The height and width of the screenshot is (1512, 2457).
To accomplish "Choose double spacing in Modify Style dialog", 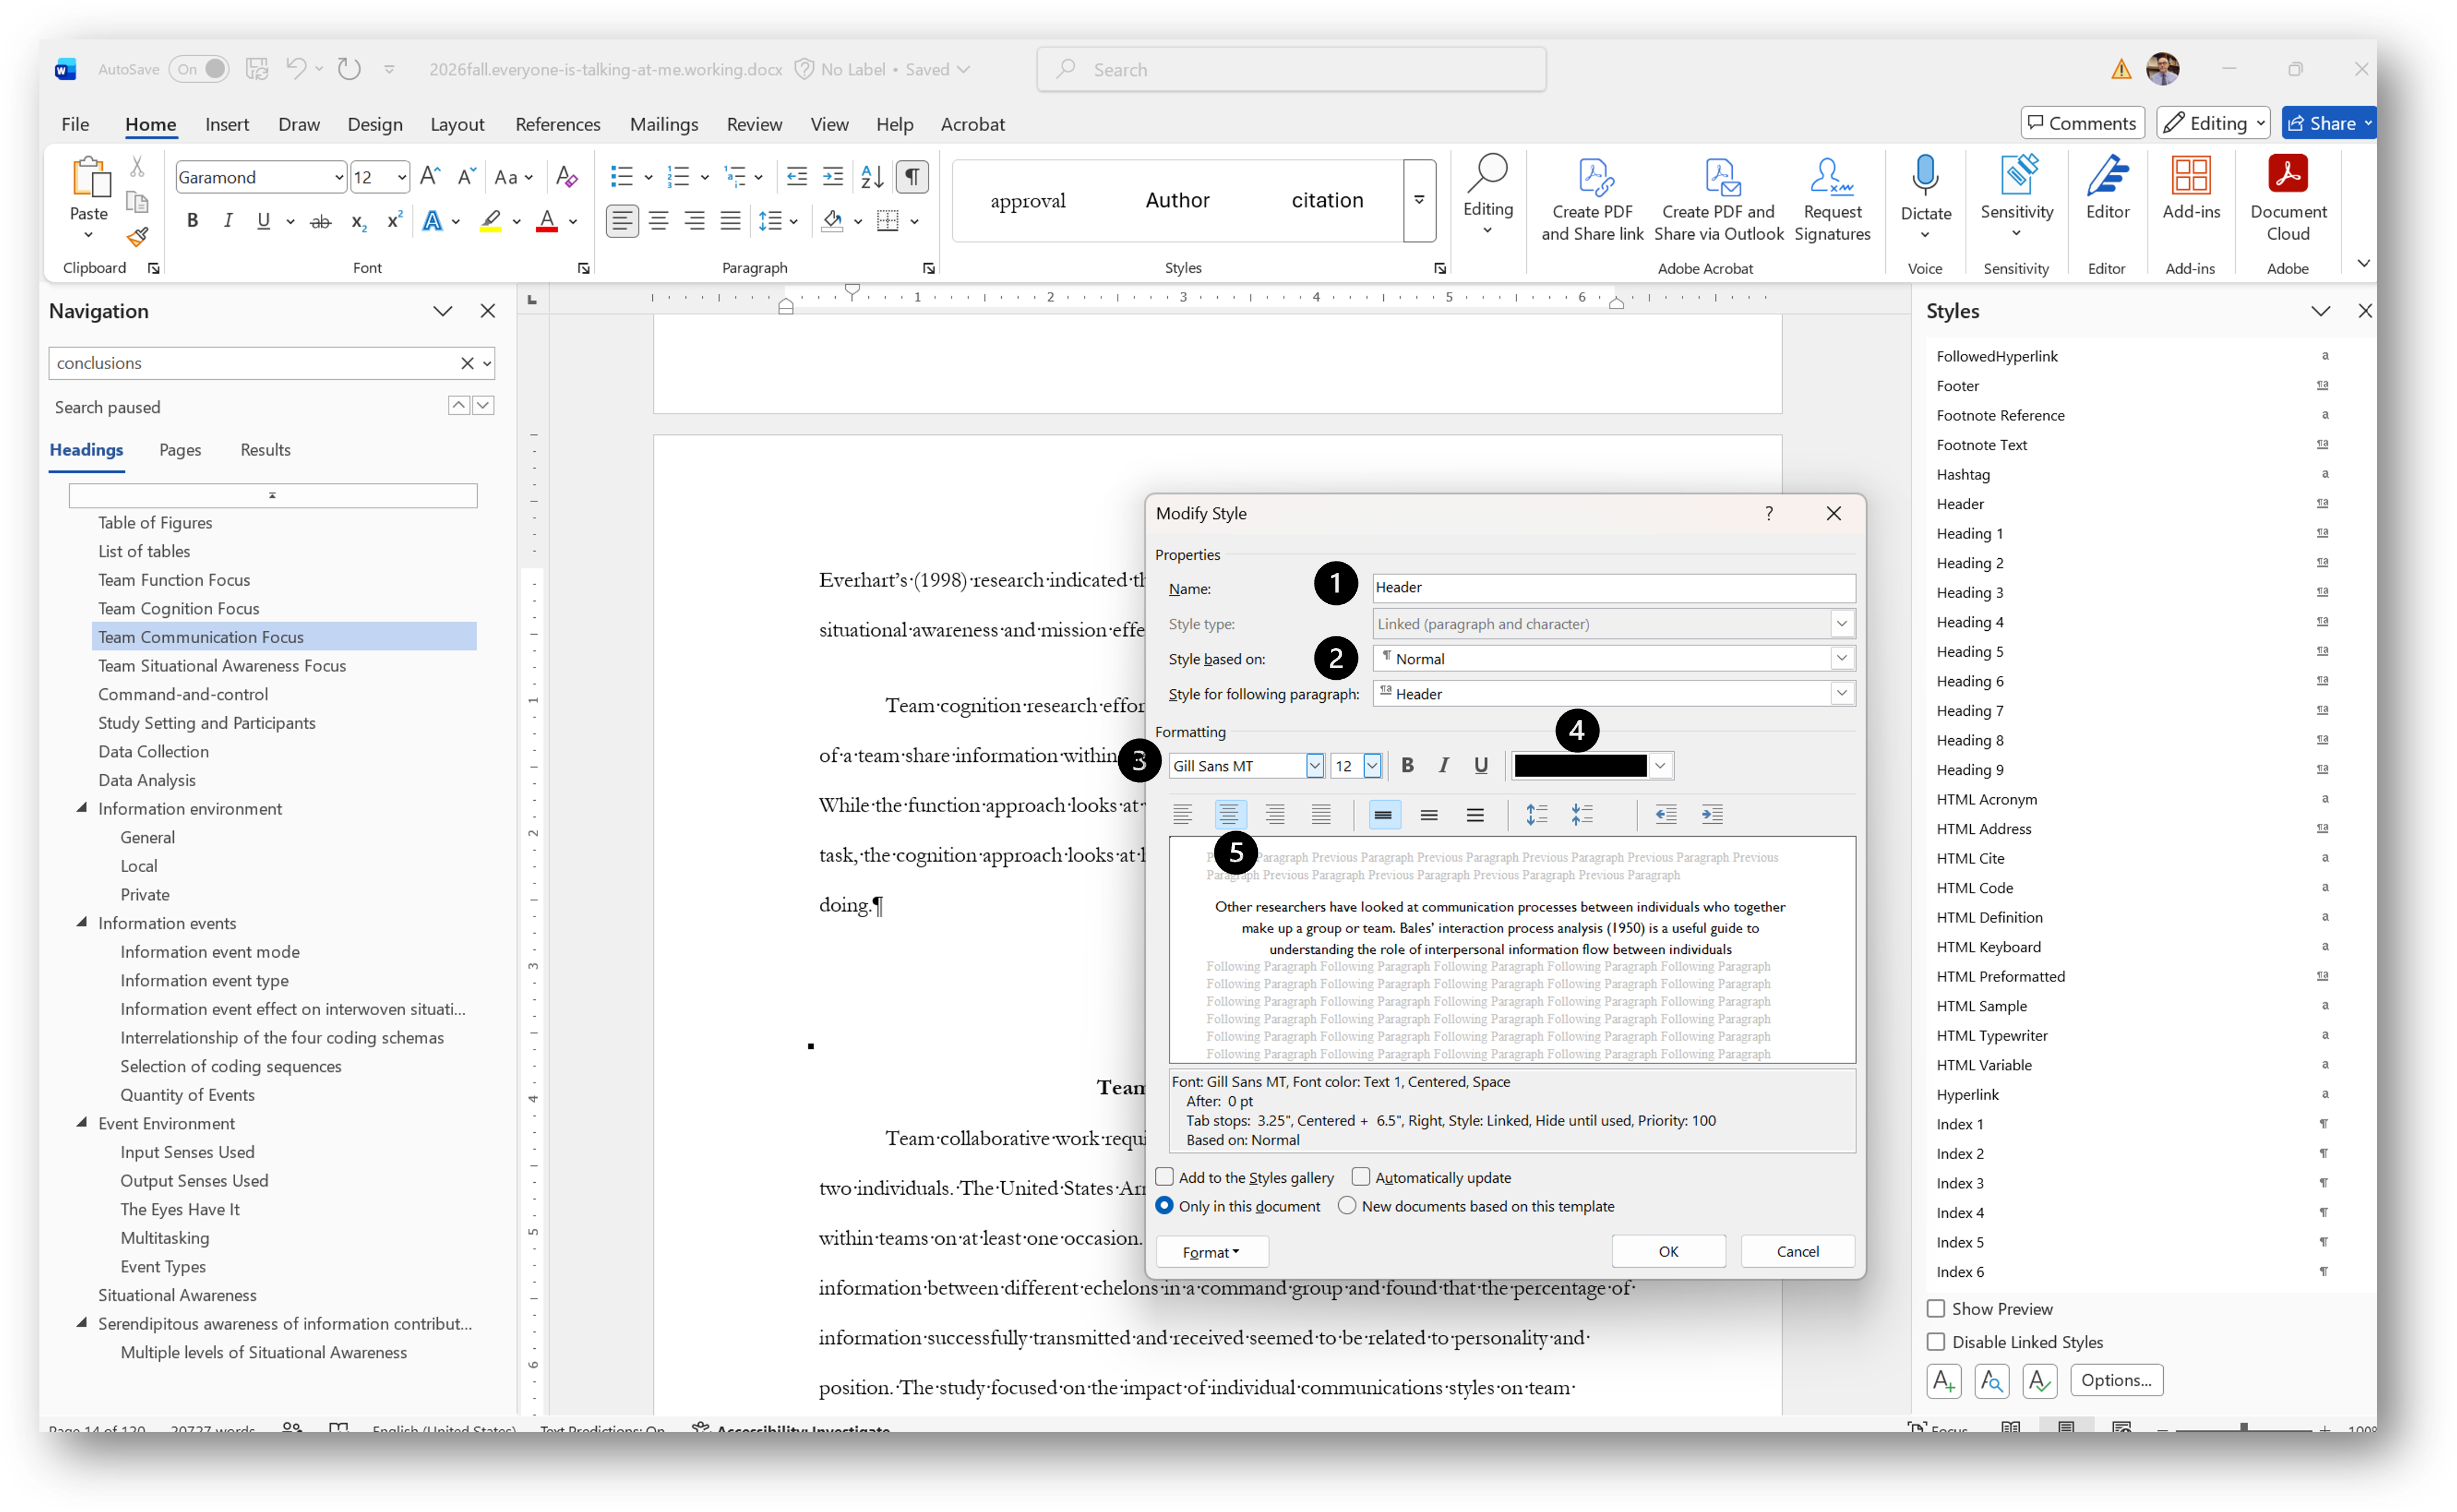I will (1475, 815).
